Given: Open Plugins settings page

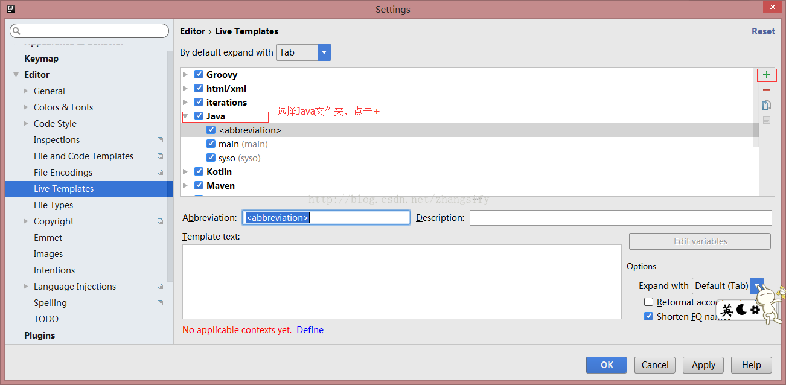Looking at the screenshot, I should tap(39, 336).
